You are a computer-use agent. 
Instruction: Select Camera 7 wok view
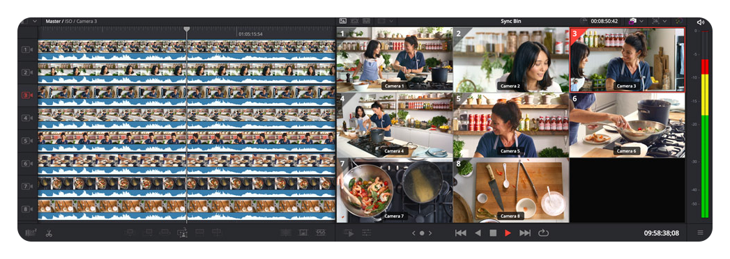(395, 190)
